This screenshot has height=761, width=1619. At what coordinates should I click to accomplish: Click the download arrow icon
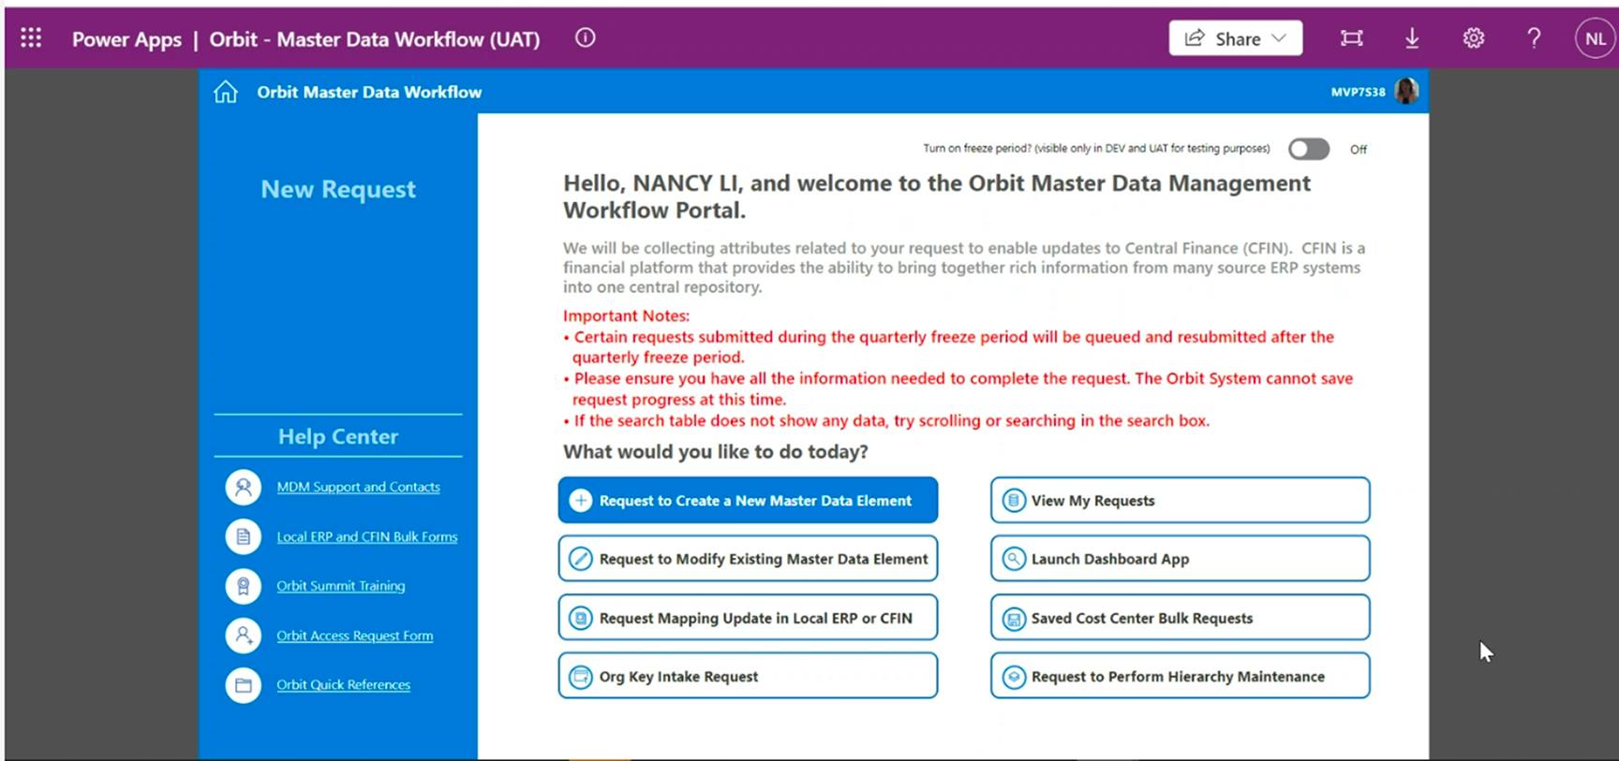pyautogui.click(x=1412, y=37)
